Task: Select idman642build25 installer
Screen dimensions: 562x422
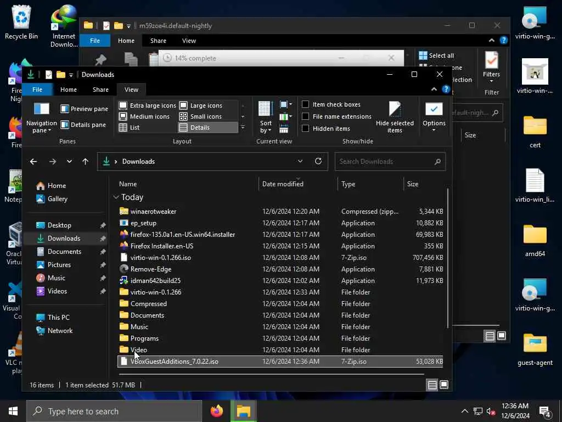Action: coord(280,281)
